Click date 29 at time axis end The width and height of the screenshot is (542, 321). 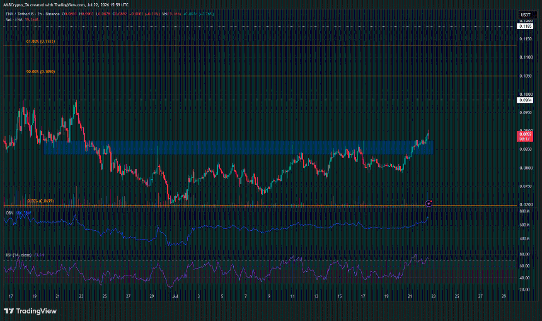504,296
